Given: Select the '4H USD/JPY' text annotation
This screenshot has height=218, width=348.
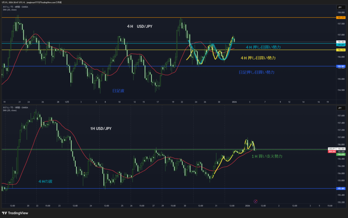Looking at the screenshot, I should coord(139,26).
